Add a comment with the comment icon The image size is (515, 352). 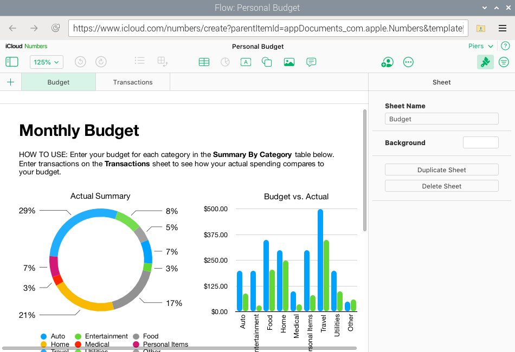[x=311, y=62]
